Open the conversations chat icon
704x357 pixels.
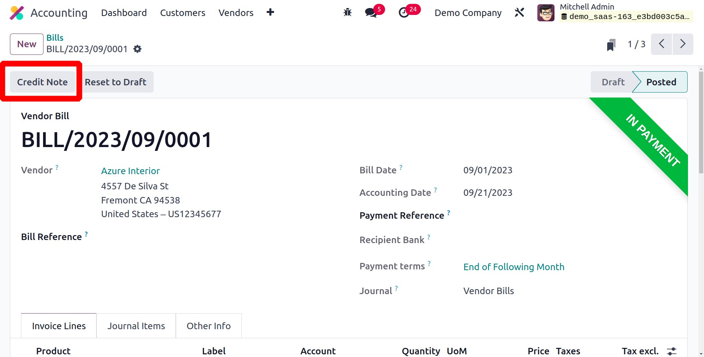[x=370, y=13]
